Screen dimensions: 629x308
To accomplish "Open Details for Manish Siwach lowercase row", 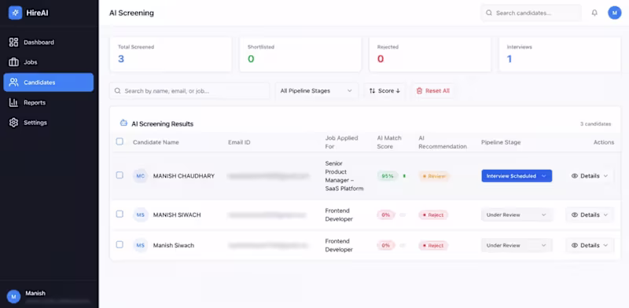I will click(590, 245).
